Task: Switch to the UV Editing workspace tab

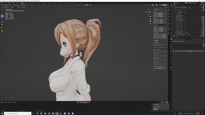Action: (38, 3)
